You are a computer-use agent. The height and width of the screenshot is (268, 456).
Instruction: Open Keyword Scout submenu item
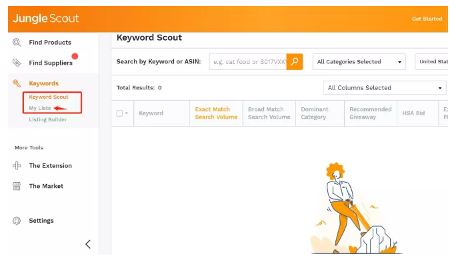click(x=49, y=97)
